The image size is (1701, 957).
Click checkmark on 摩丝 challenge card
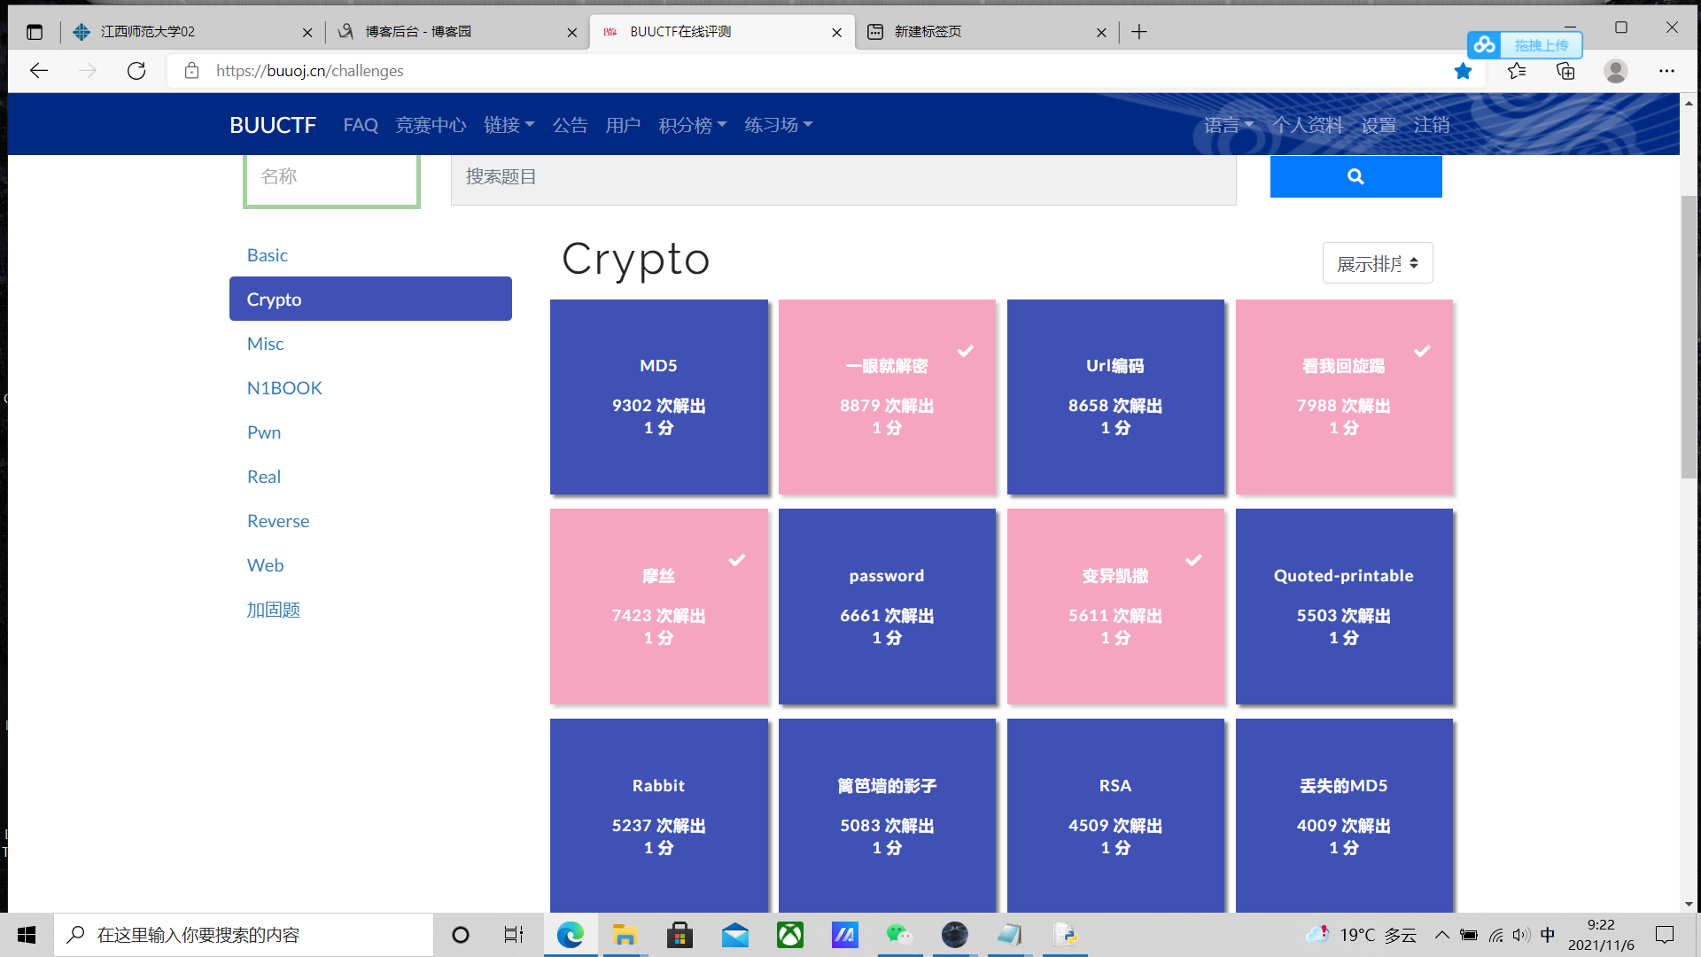(736, 560)
